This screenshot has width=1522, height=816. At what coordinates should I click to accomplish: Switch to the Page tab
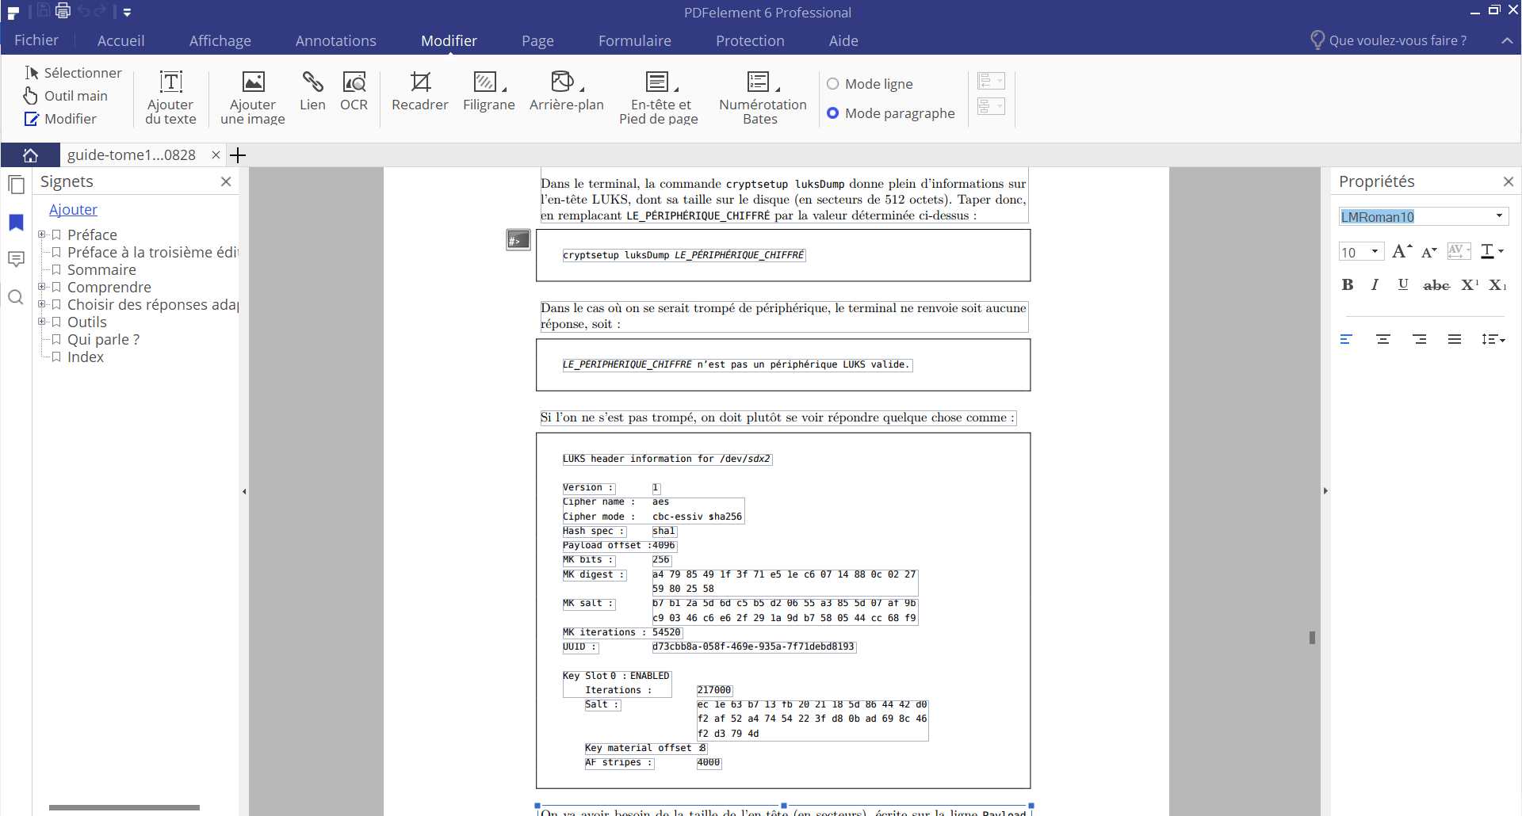(537, 40)
